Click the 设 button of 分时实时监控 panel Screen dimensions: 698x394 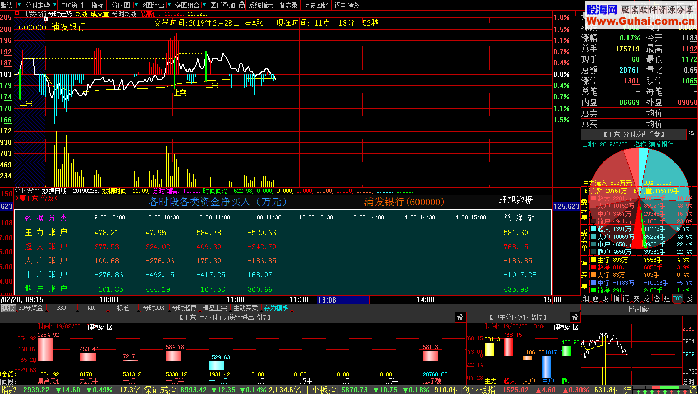click(x=575, y=317)
